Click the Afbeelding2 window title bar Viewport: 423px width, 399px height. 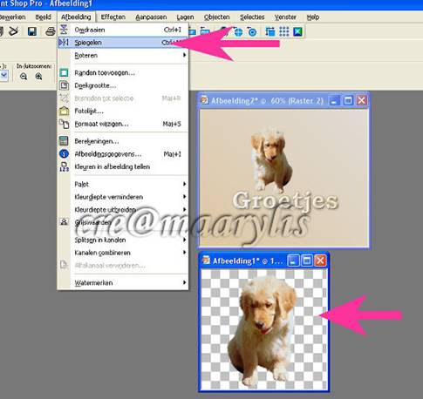tap(263, 101)
